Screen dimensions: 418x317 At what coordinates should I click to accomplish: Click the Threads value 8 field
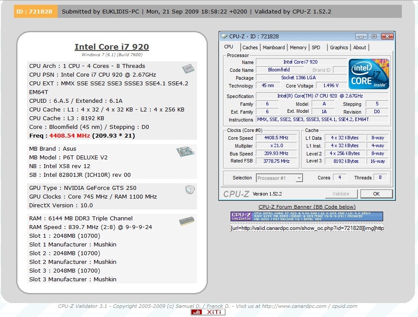[x=381, y=177]
